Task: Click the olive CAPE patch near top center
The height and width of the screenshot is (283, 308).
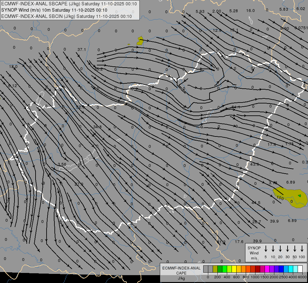Action: 140,41
